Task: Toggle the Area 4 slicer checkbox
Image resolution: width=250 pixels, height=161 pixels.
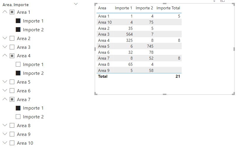Action: [x=12, y=56]
